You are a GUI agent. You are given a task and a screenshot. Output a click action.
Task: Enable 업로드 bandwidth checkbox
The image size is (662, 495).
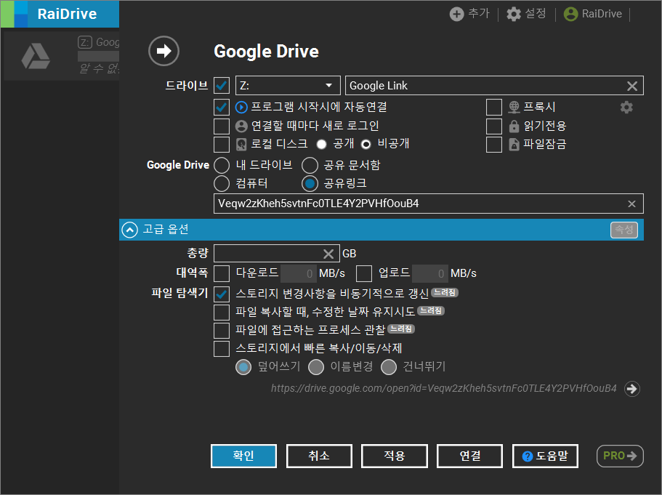[364, 274]
